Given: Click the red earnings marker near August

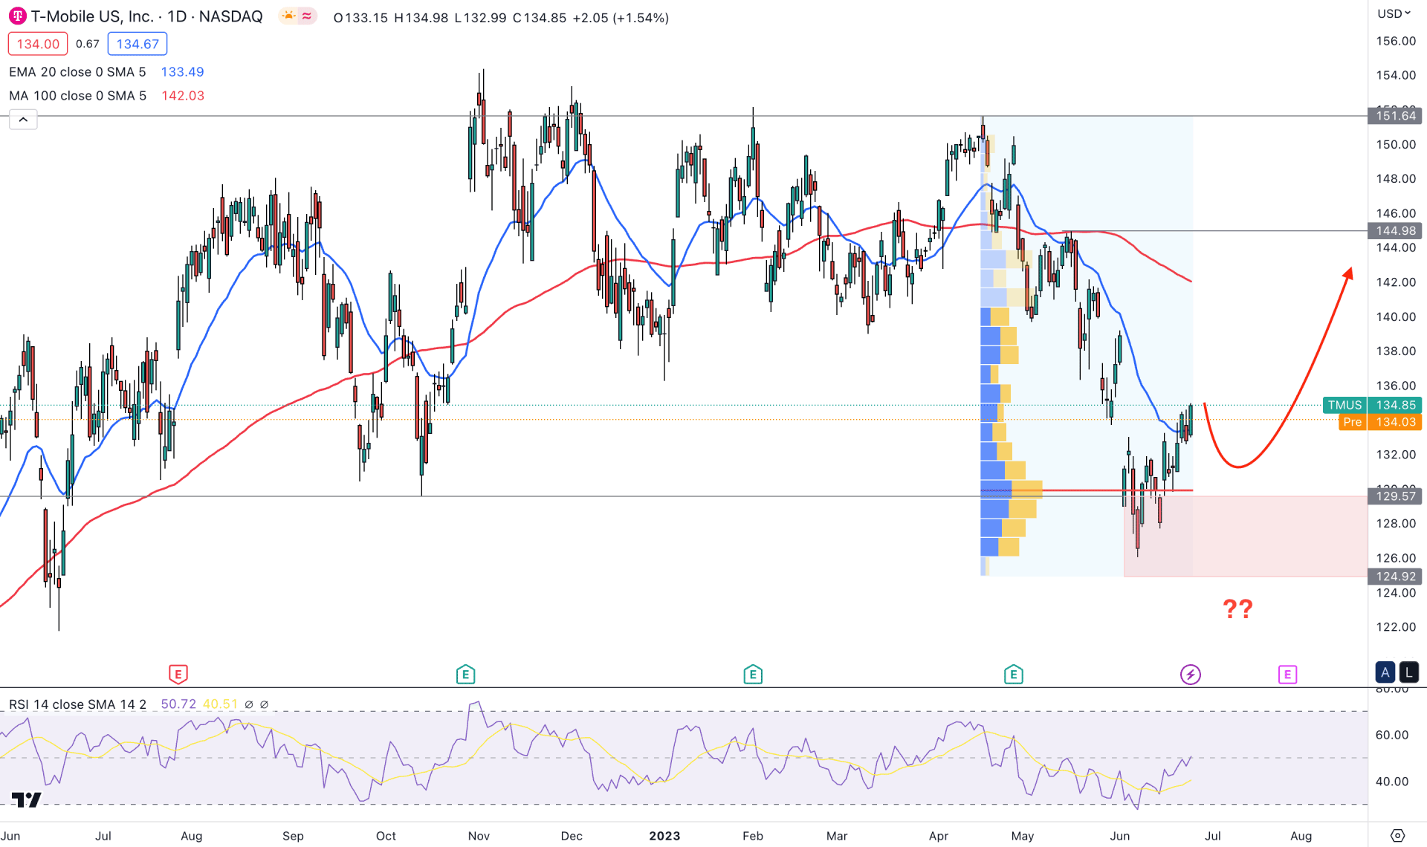Looking at the screenshot, I should [x=178, y=675].
